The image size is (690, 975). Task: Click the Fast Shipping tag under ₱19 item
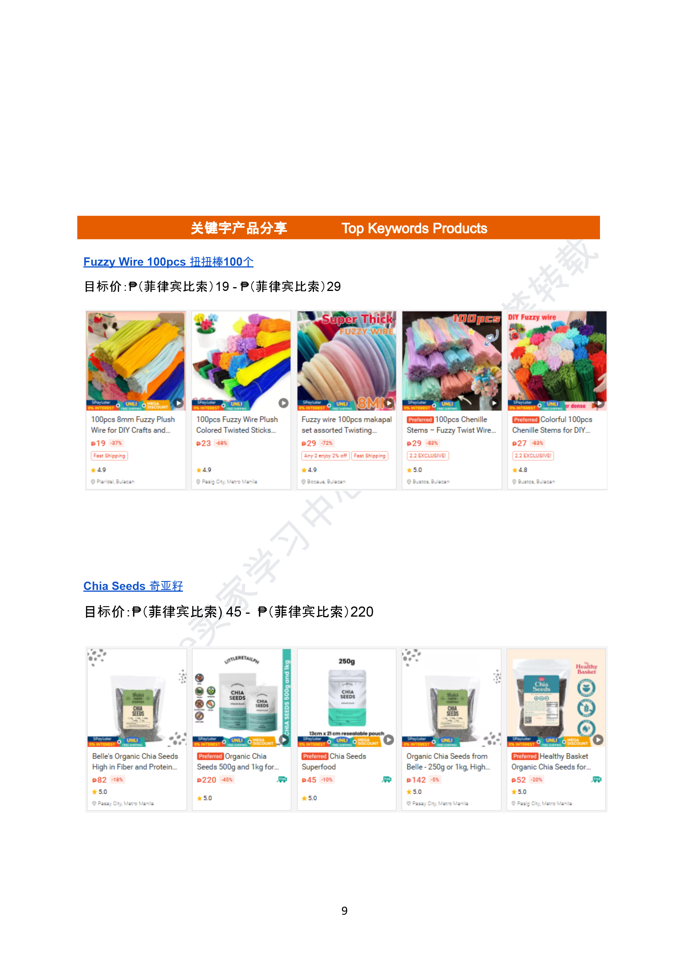109,456
